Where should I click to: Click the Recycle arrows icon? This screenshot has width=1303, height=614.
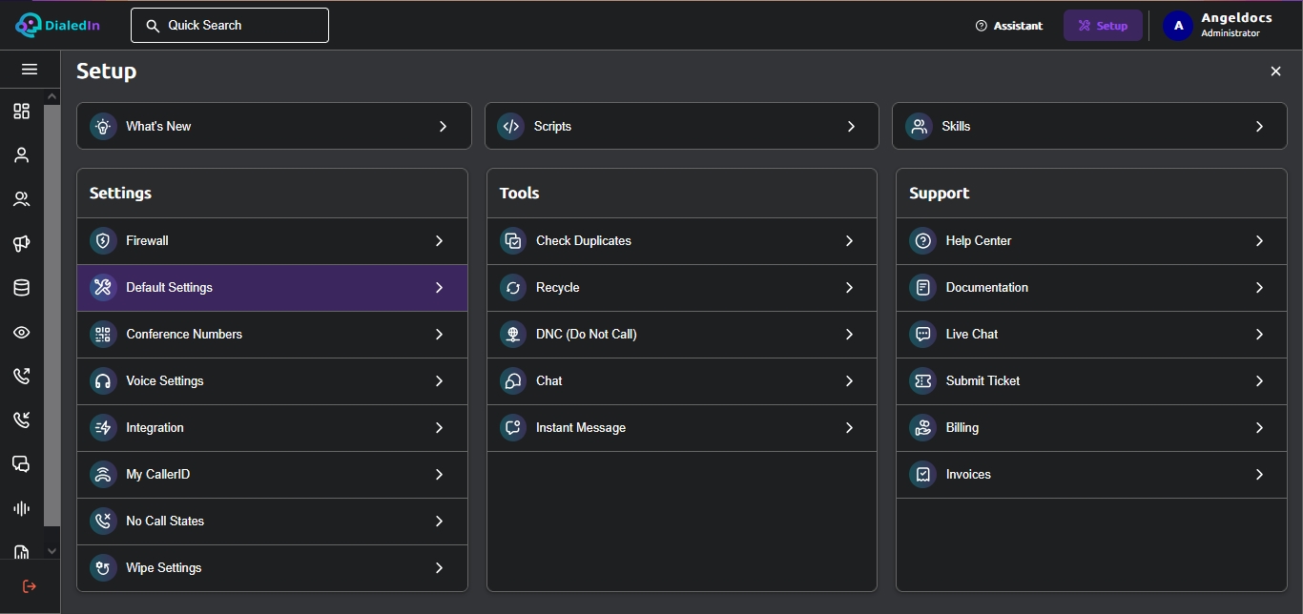(513, 288)
